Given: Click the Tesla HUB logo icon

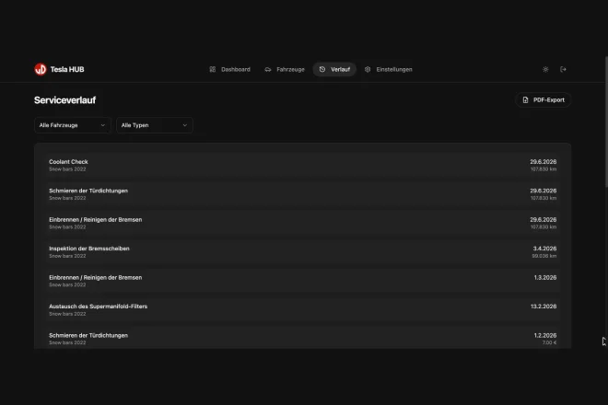Looking at the screenshot, I should point(41,69).
